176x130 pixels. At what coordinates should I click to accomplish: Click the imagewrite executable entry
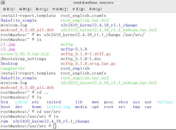tap(13, 68)
